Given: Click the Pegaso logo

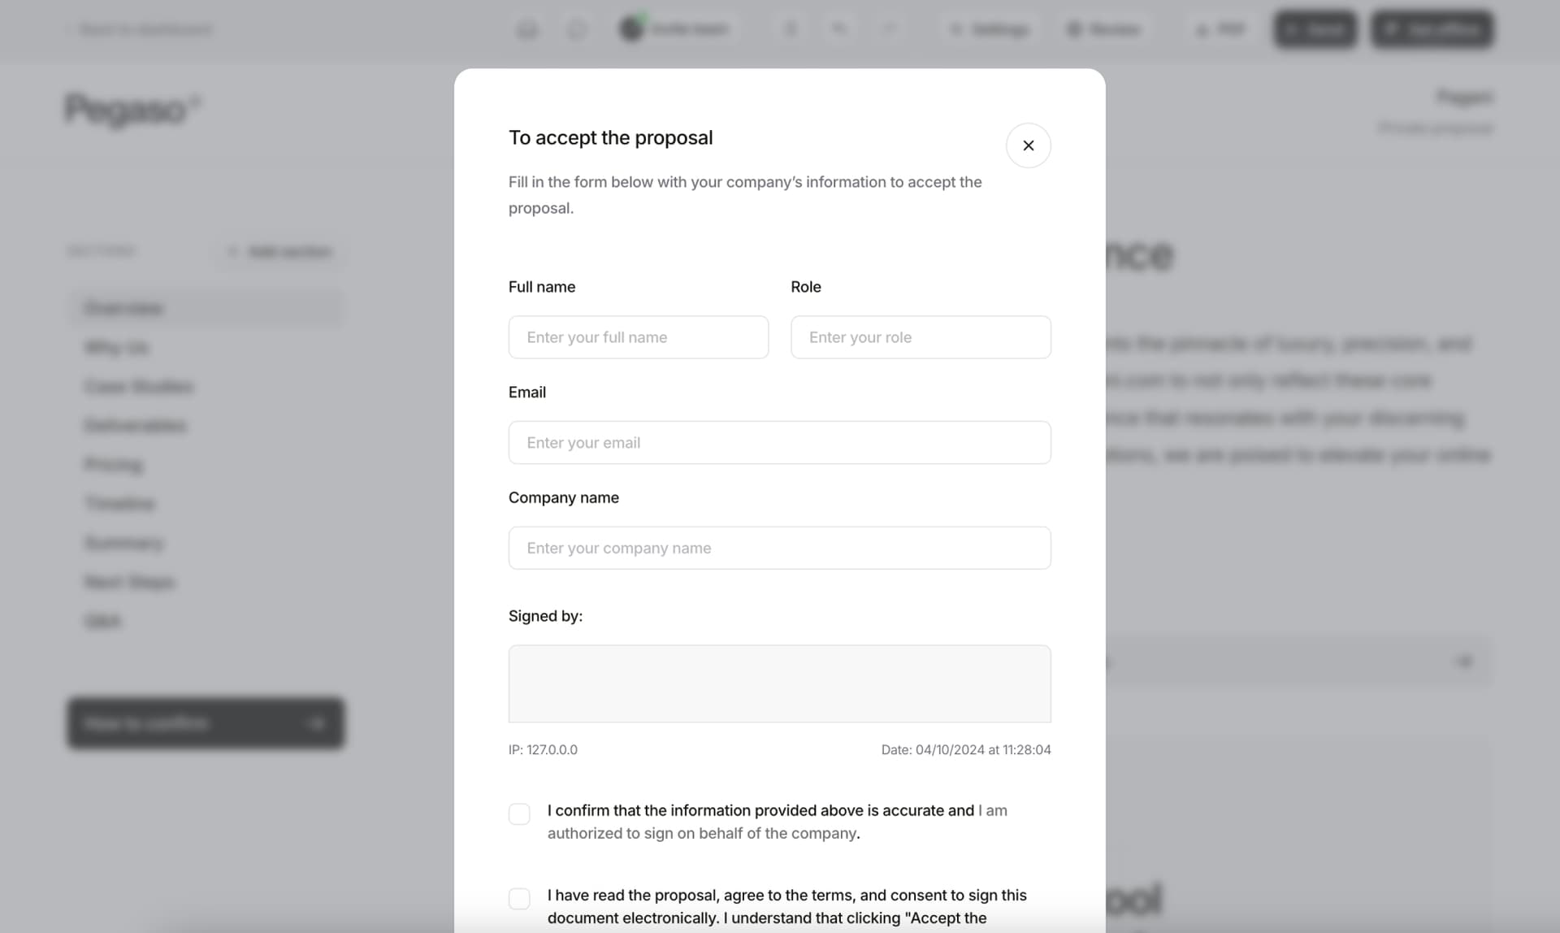Looking at the screenshot, I should point(132,109).
